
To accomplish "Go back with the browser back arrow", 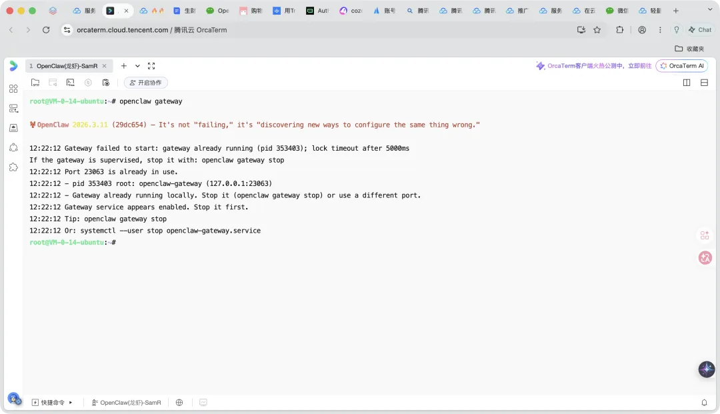I will click(11, 30).
